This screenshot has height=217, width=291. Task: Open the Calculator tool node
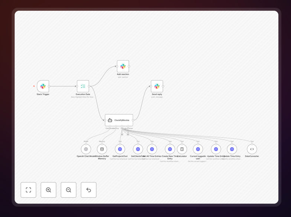point(182,149)
